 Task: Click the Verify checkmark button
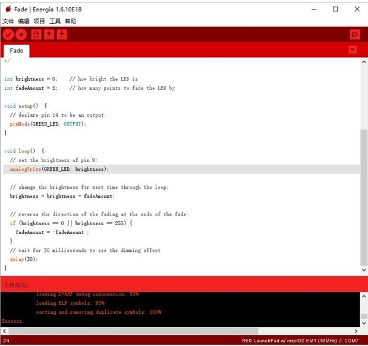(8, 35)
